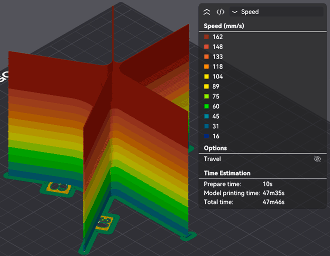Click the 31 mm/s color swatch
Image resolution: width=330 pixels, height=256 pixels.
[206, 126]
